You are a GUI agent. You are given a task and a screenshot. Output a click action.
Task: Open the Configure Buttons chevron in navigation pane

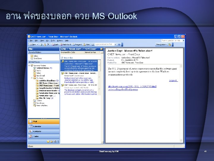(58, 141)
